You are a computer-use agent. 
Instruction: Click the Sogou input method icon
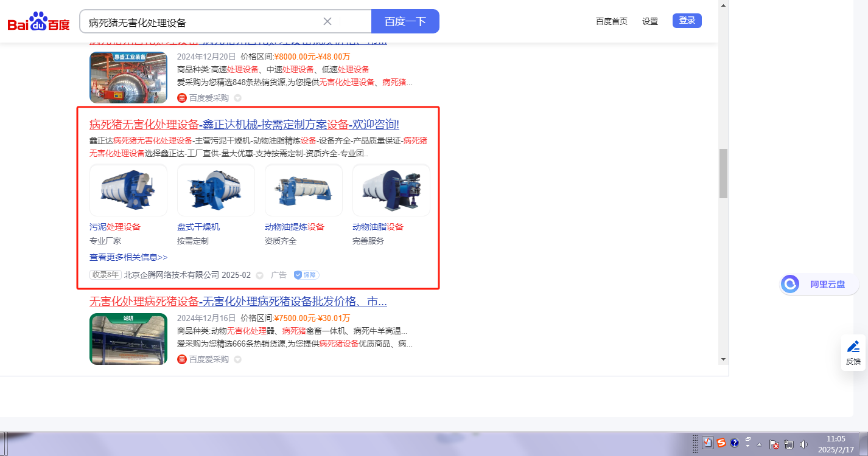click(721, 443)
